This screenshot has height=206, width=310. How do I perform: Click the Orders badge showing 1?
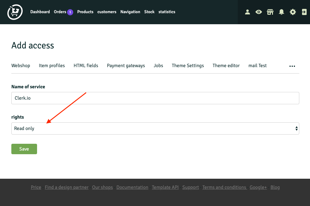(x=70, y=12)
